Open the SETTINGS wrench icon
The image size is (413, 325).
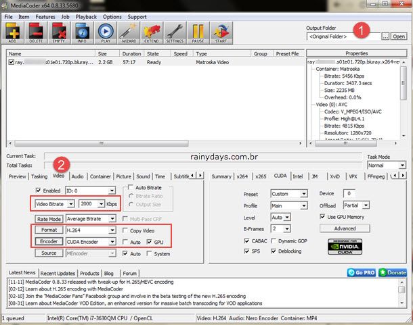click(175, 33)
